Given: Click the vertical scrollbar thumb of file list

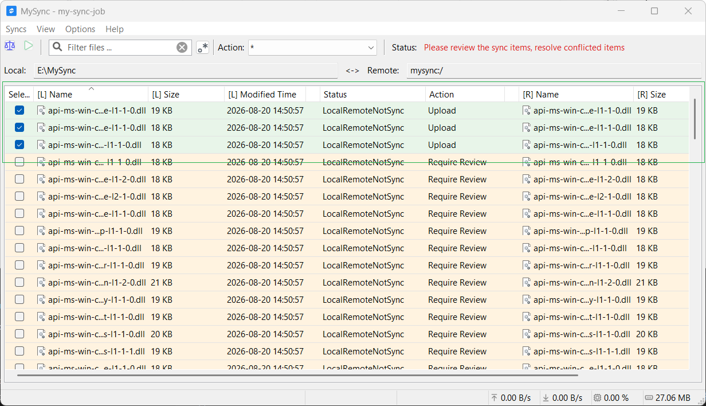Looking at the screenshot, I should click(695, 119).
